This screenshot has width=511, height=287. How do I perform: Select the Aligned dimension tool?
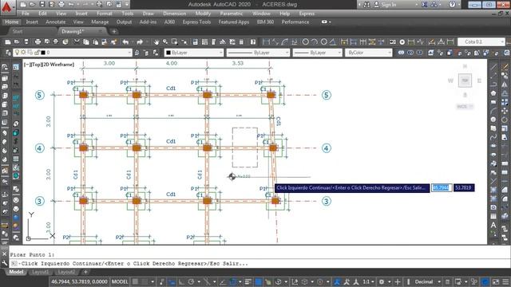[275, 41]
